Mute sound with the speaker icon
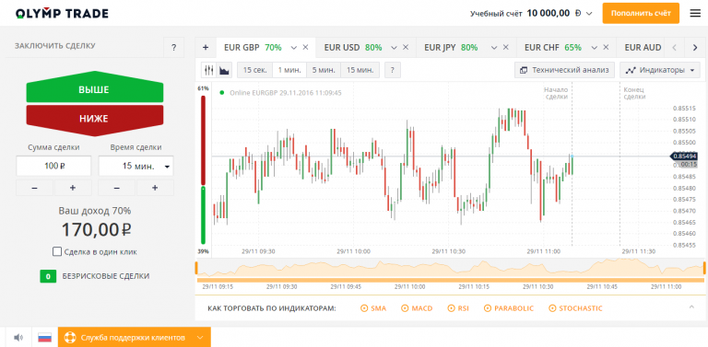Screen dimensions: 708x347 [x=18, y=337]
